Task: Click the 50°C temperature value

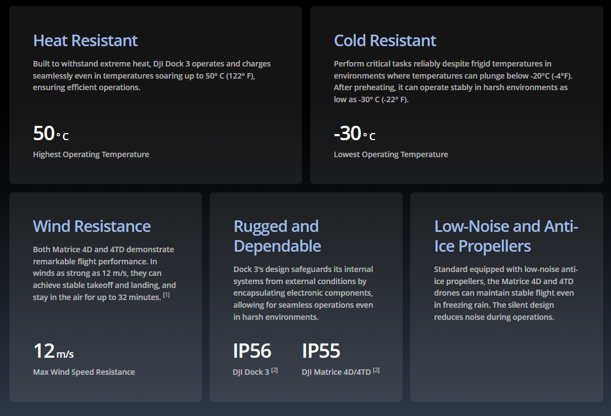Action: (x=51, y=134)
